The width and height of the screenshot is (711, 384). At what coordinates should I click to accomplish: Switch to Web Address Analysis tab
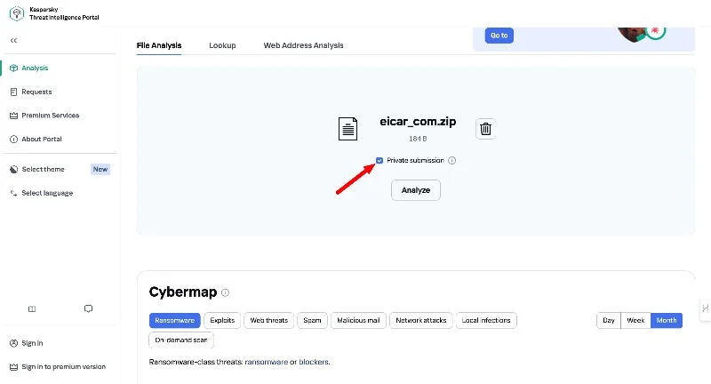303,45
